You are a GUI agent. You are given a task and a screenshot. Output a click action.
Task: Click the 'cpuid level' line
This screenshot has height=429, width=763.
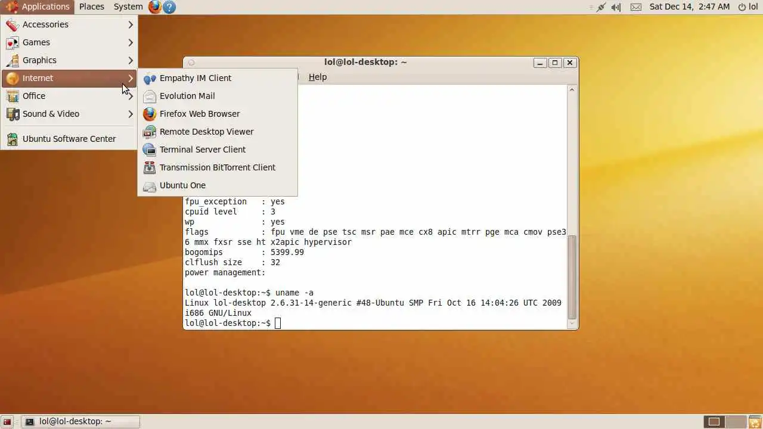pyautogui.click(x=230, y=212)
